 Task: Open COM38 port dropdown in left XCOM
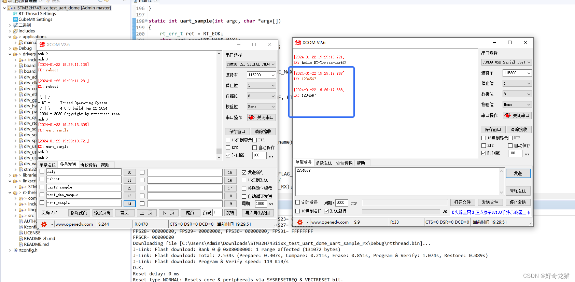[x=251, y=64]
